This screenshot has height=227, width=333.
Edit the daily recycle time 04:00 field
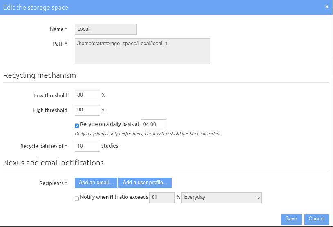[x=153, y=125]
